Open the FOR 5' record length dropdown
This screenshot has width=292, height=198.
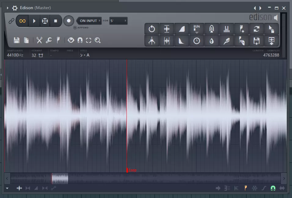[118, 21]
